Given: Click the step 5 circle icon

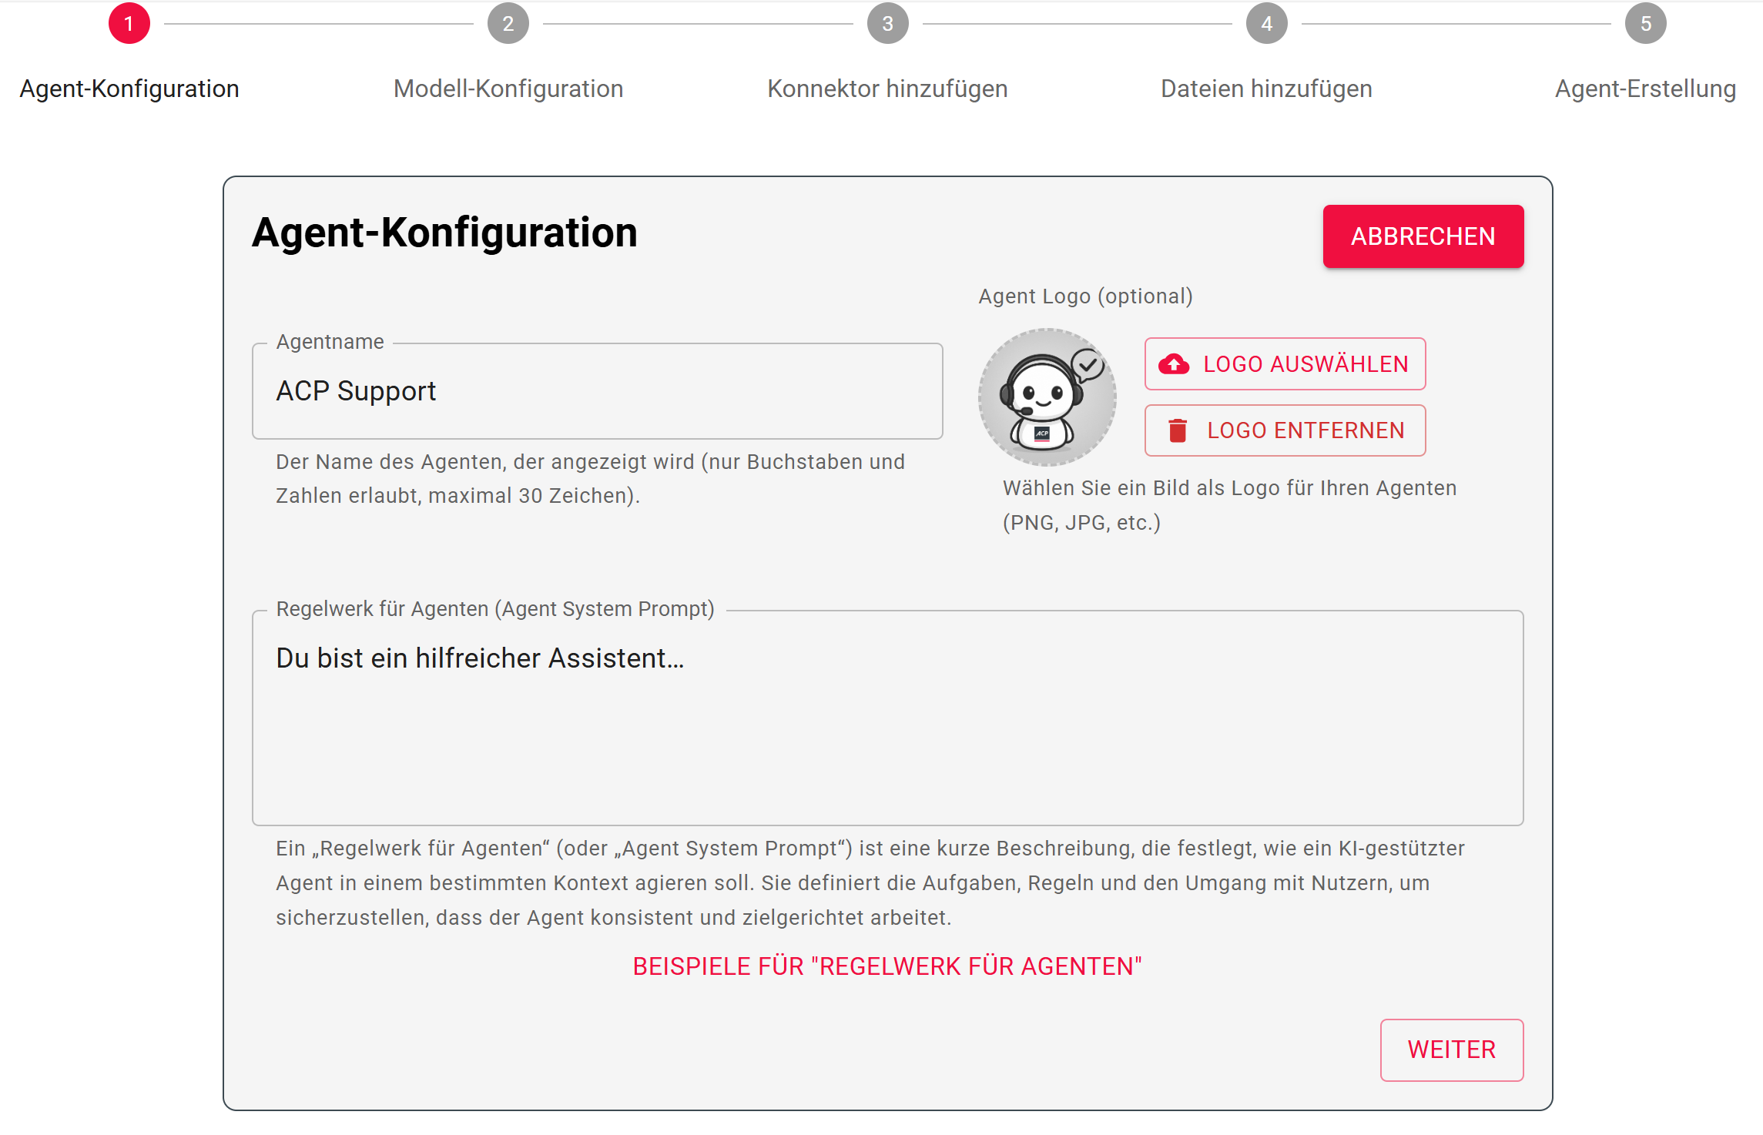Looking at the screenshot, I should point(1645,24).
